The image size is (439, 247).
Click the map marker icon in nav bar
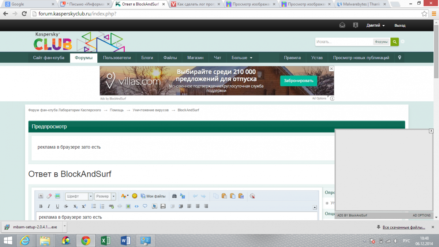pyautogui.click(x=399, y=58)
